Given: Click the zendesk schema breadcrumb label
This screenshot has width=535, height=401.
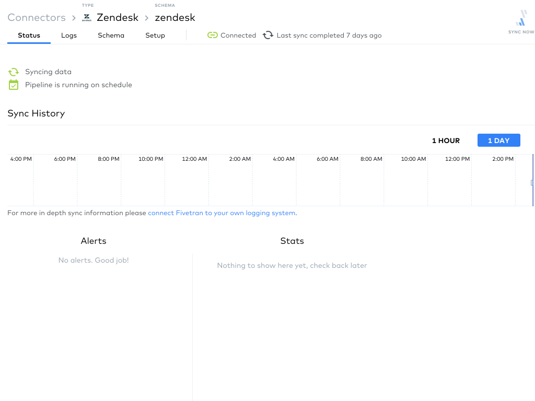Looking at the screenshot, I should 175,17.
